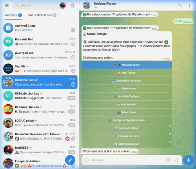Click the heart reaction badge on Валенсия chat
This screenshot has width=196, height=169.
click(67, 139)
